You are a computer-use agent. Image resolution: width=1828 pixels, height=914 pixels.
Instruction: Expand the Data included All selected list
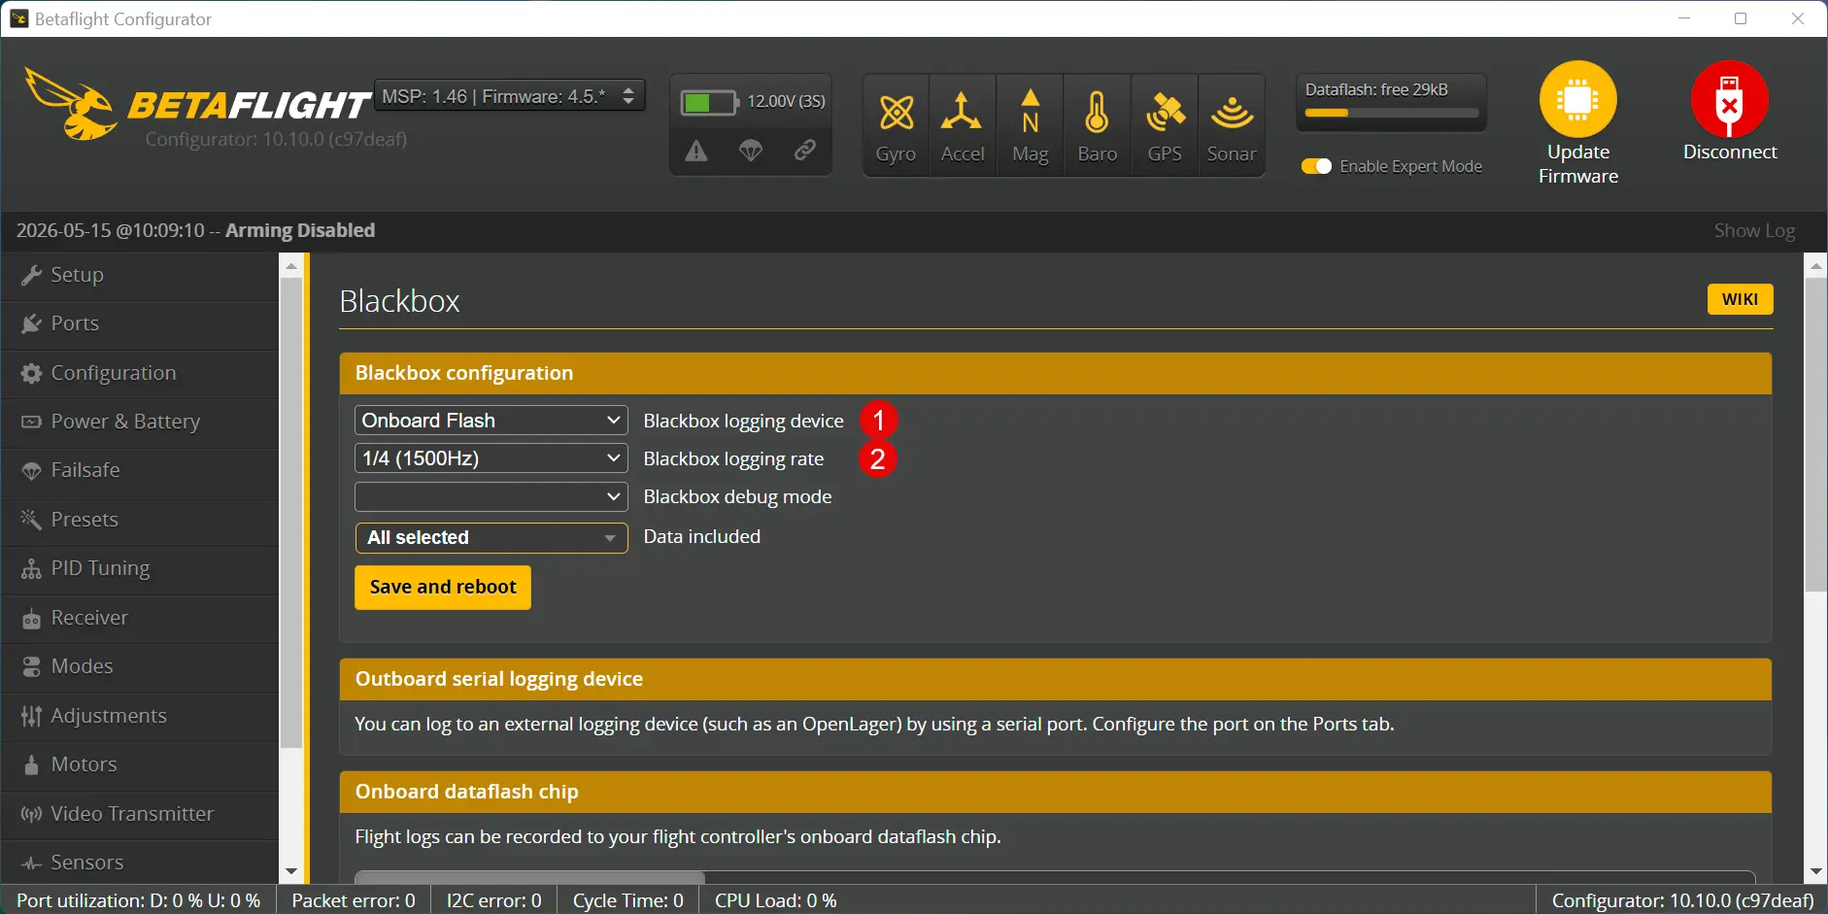(x=491, y=537)
